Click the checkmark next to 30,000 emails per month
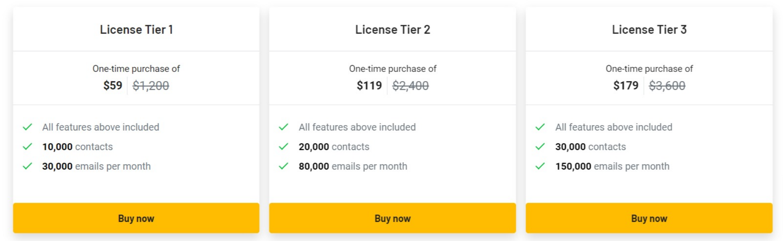This screenshot has height=241, width=783. pyautogui.click(x=28, y=166)
